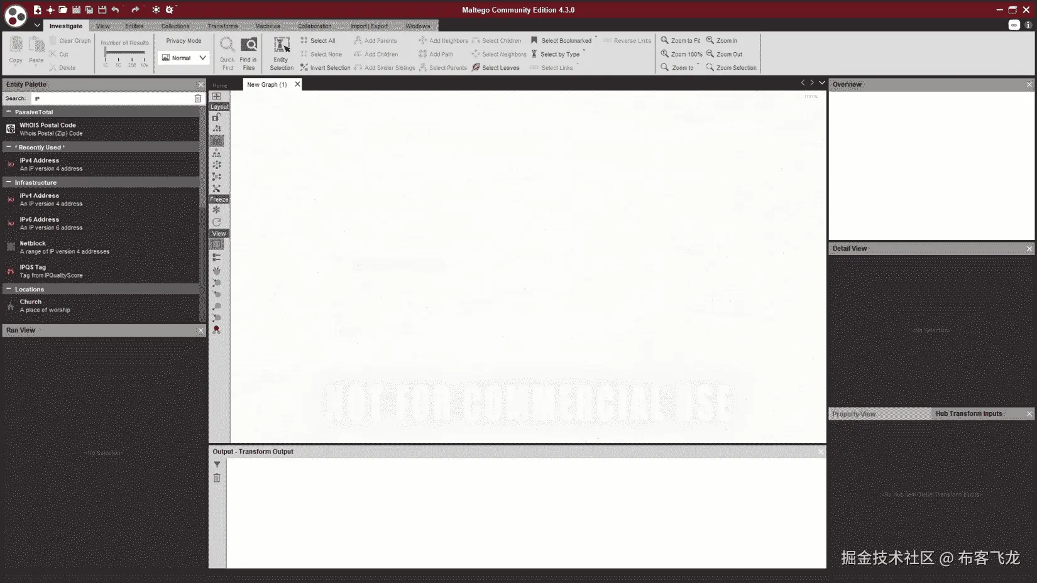Open the View ribbon tab
Image resolution: width=1037 pixels, height=583 pixels.
(x=103, y=26)
